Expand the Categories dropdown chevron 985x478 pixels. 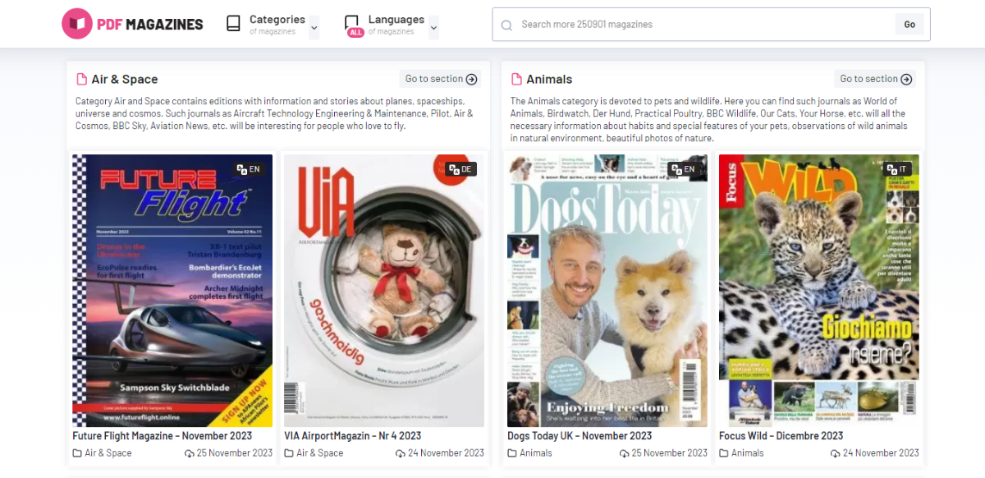pyautogui.click(x=314, y=28)
